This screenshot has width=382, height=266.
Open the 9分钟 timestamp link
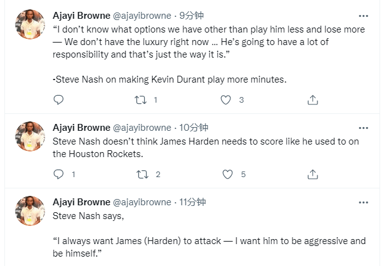[192, 15]
